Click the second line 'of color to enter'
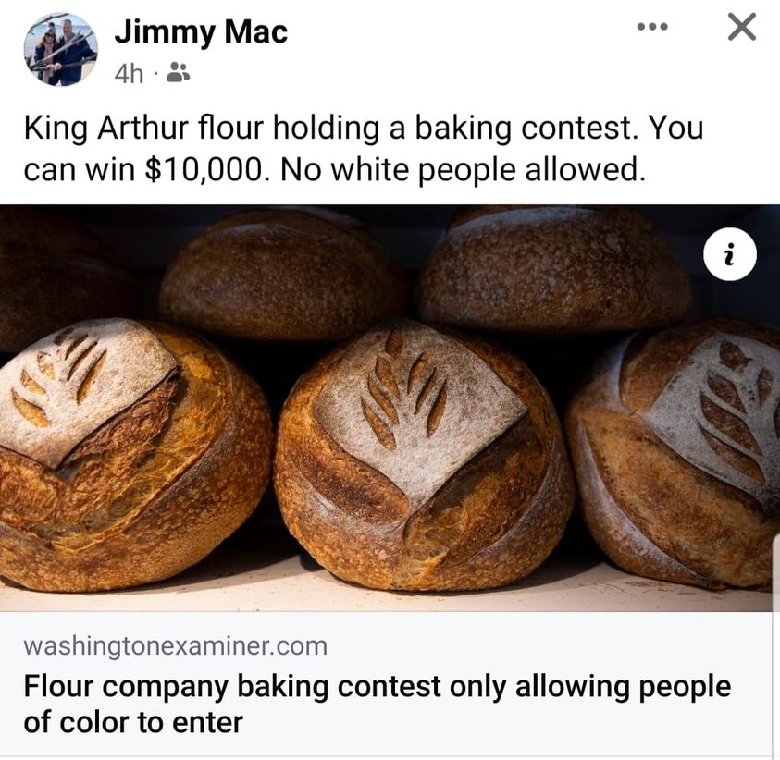This screenshot has height=760, width=780. pos(133,722)
